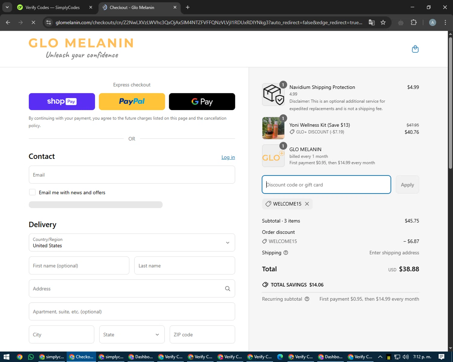
Task: Click the First name (optional) field
Action: [x=79, y=266]
